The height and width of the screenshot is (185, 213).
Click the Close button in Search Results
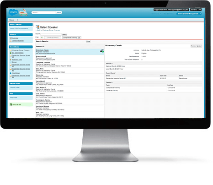pos(88,41)
